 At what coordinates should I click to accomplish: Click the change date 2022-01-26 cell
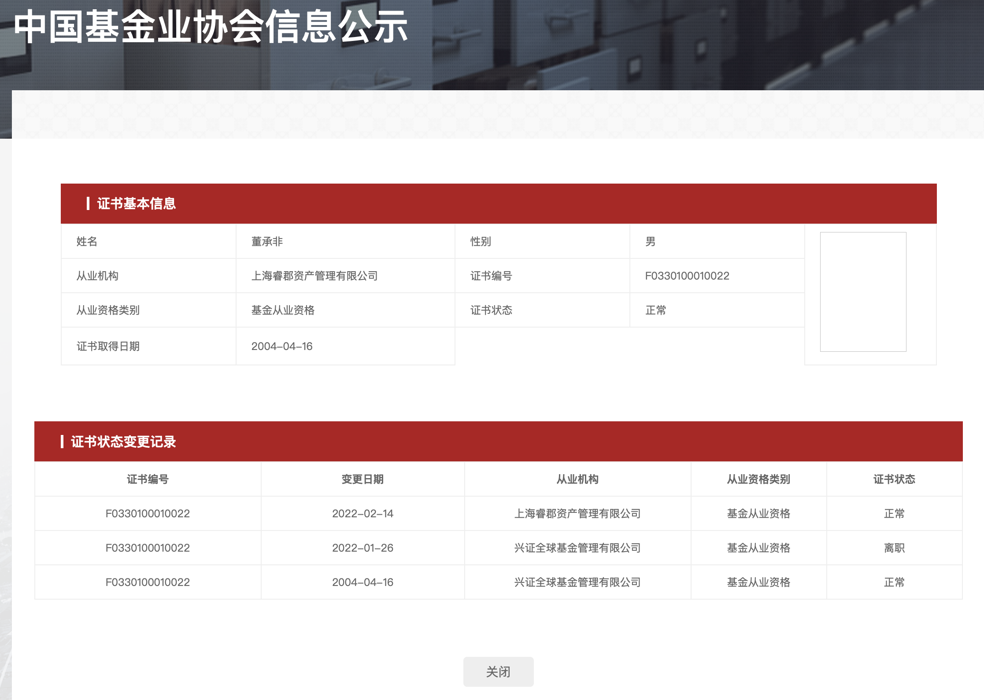(363, 548)
